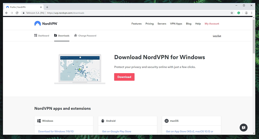259x139 pixels.
Task: Click the browser forward arrow
Action: click(12, 13)
